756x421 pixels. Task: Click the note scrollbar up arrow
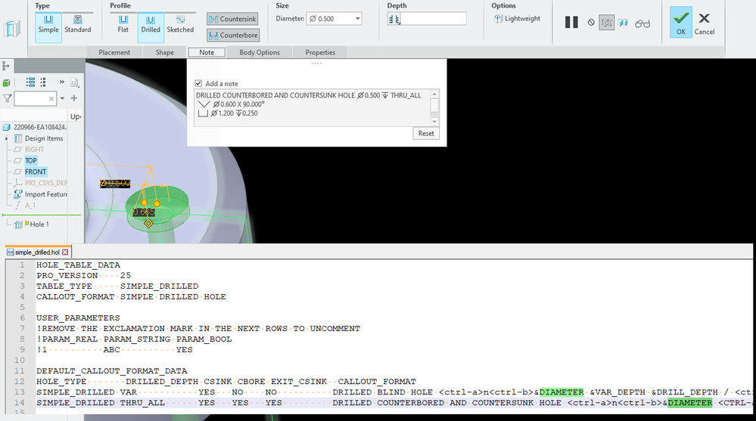(x=434, y=94)
